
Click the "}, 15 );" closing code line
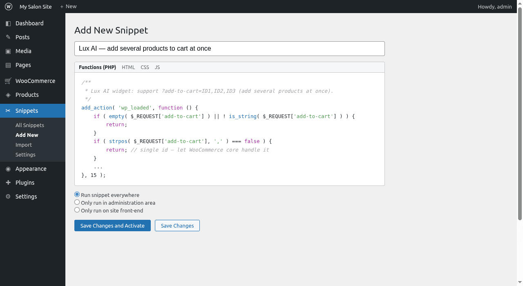point(94,175)
